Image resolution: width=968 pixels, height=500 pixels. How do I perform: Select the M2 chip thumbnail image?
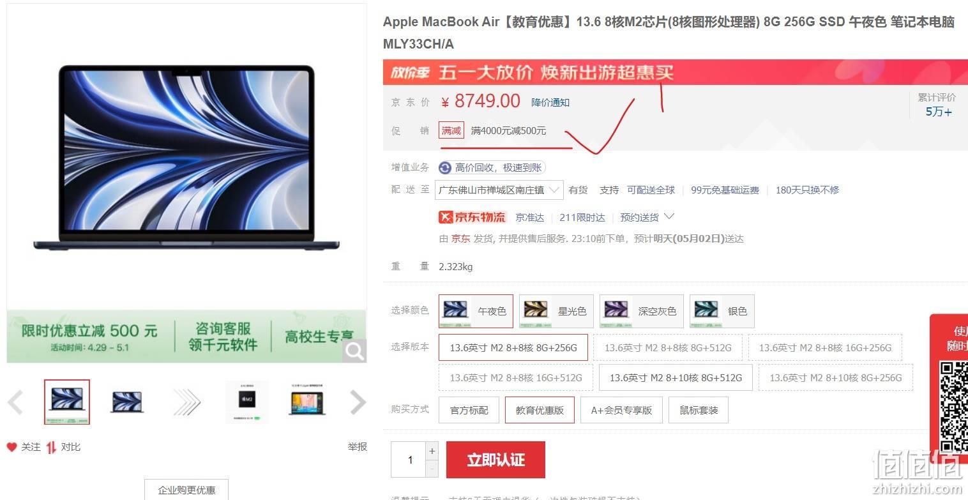[x=247, y=402]
